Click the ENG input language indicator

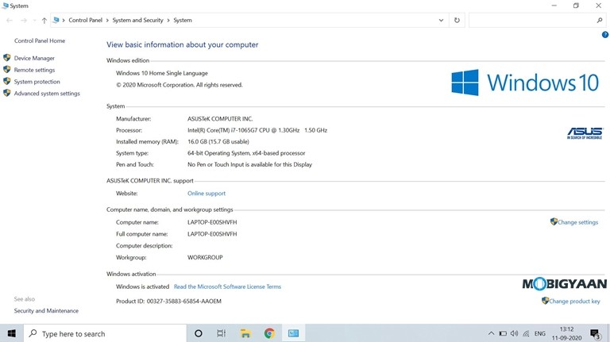coord(539,333)
